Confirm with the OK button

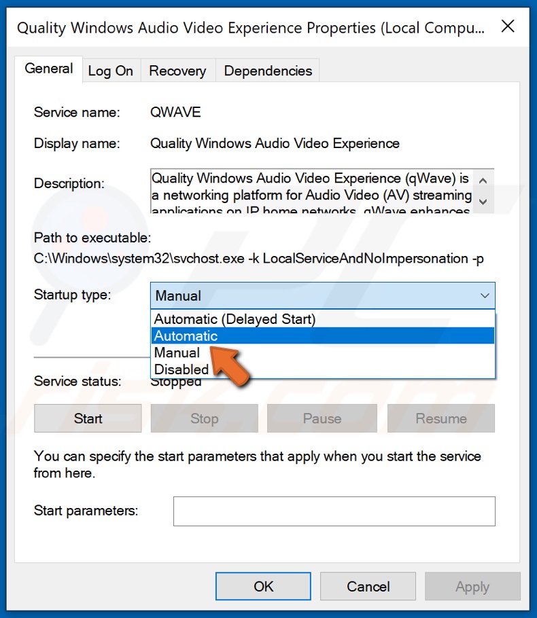click(x=263, y=587)
